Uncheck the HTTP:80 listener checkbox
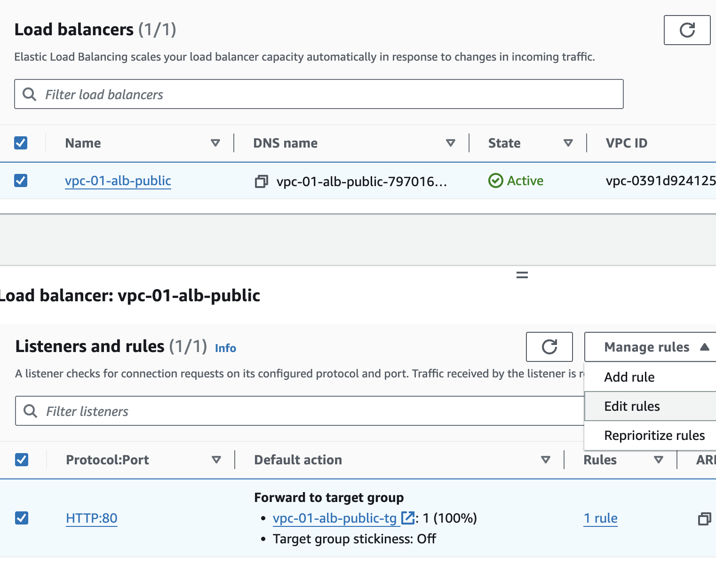This screenshot has height=564, width=716. point(22,518)
